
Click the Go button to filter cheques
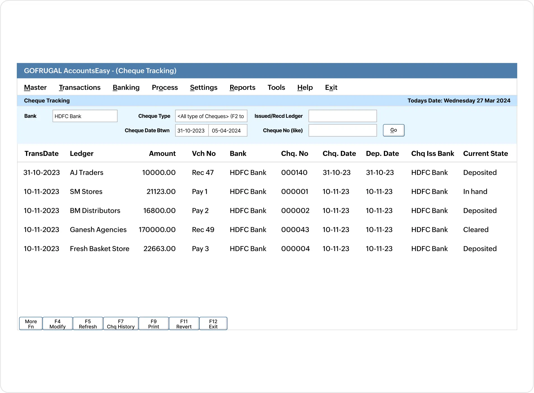click(x=393, y=130)
